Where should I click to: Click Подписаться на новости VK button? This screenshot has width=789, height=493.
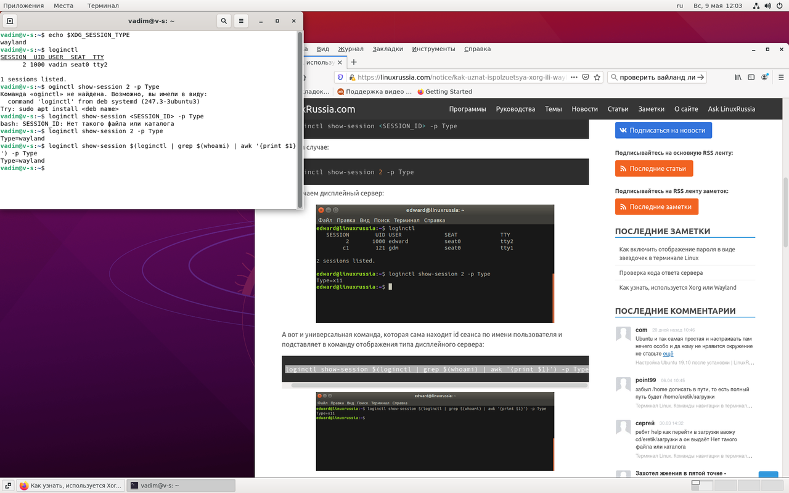(x=663, y=131)
